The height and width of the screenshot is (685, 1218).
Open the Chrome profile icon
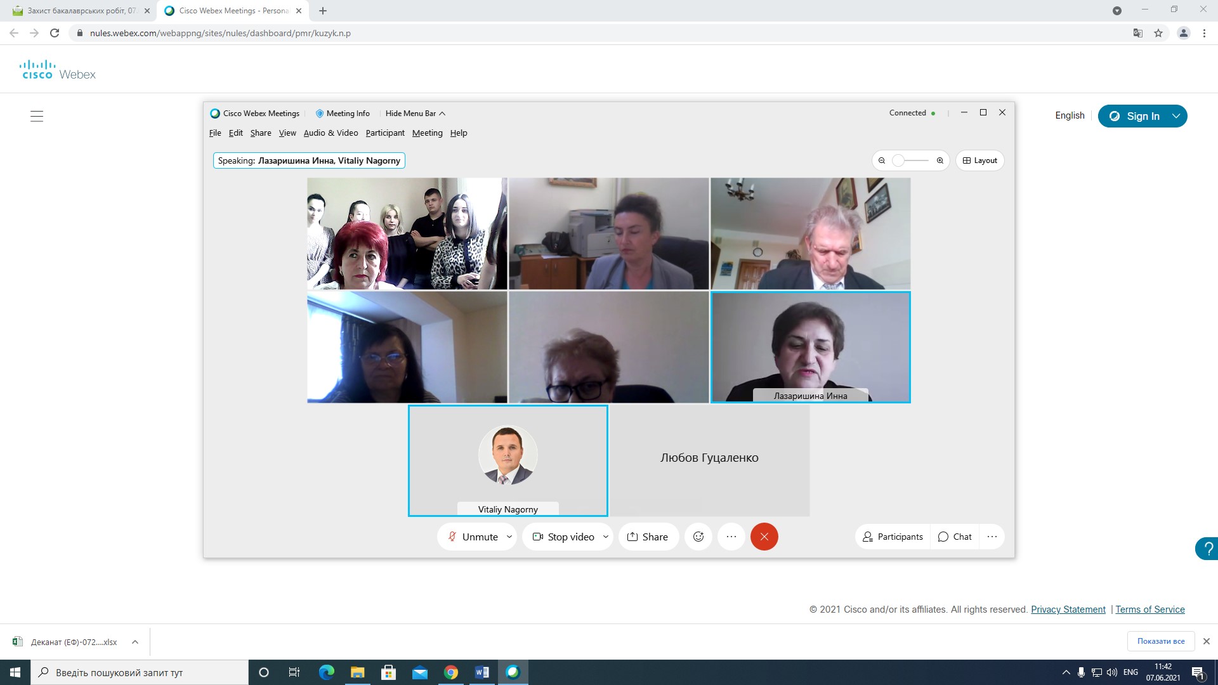[1184, 33]
